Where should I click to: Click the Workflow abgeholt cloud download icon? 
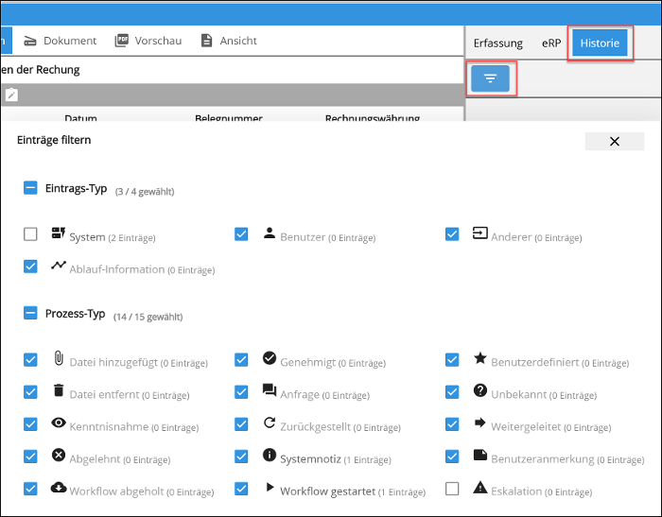[x=59, y=487]
